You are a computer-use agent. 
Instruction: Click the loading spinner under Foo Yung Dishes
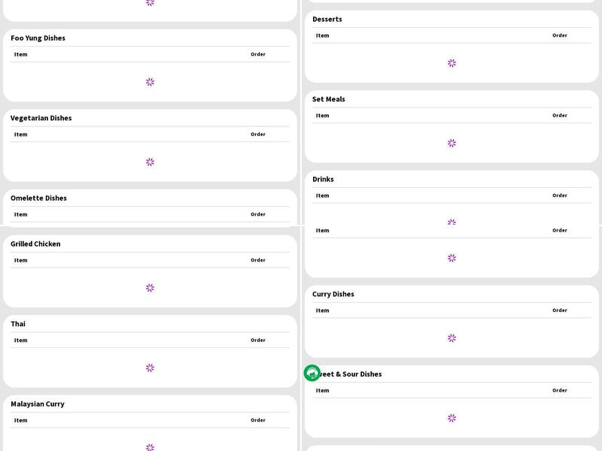150,82
